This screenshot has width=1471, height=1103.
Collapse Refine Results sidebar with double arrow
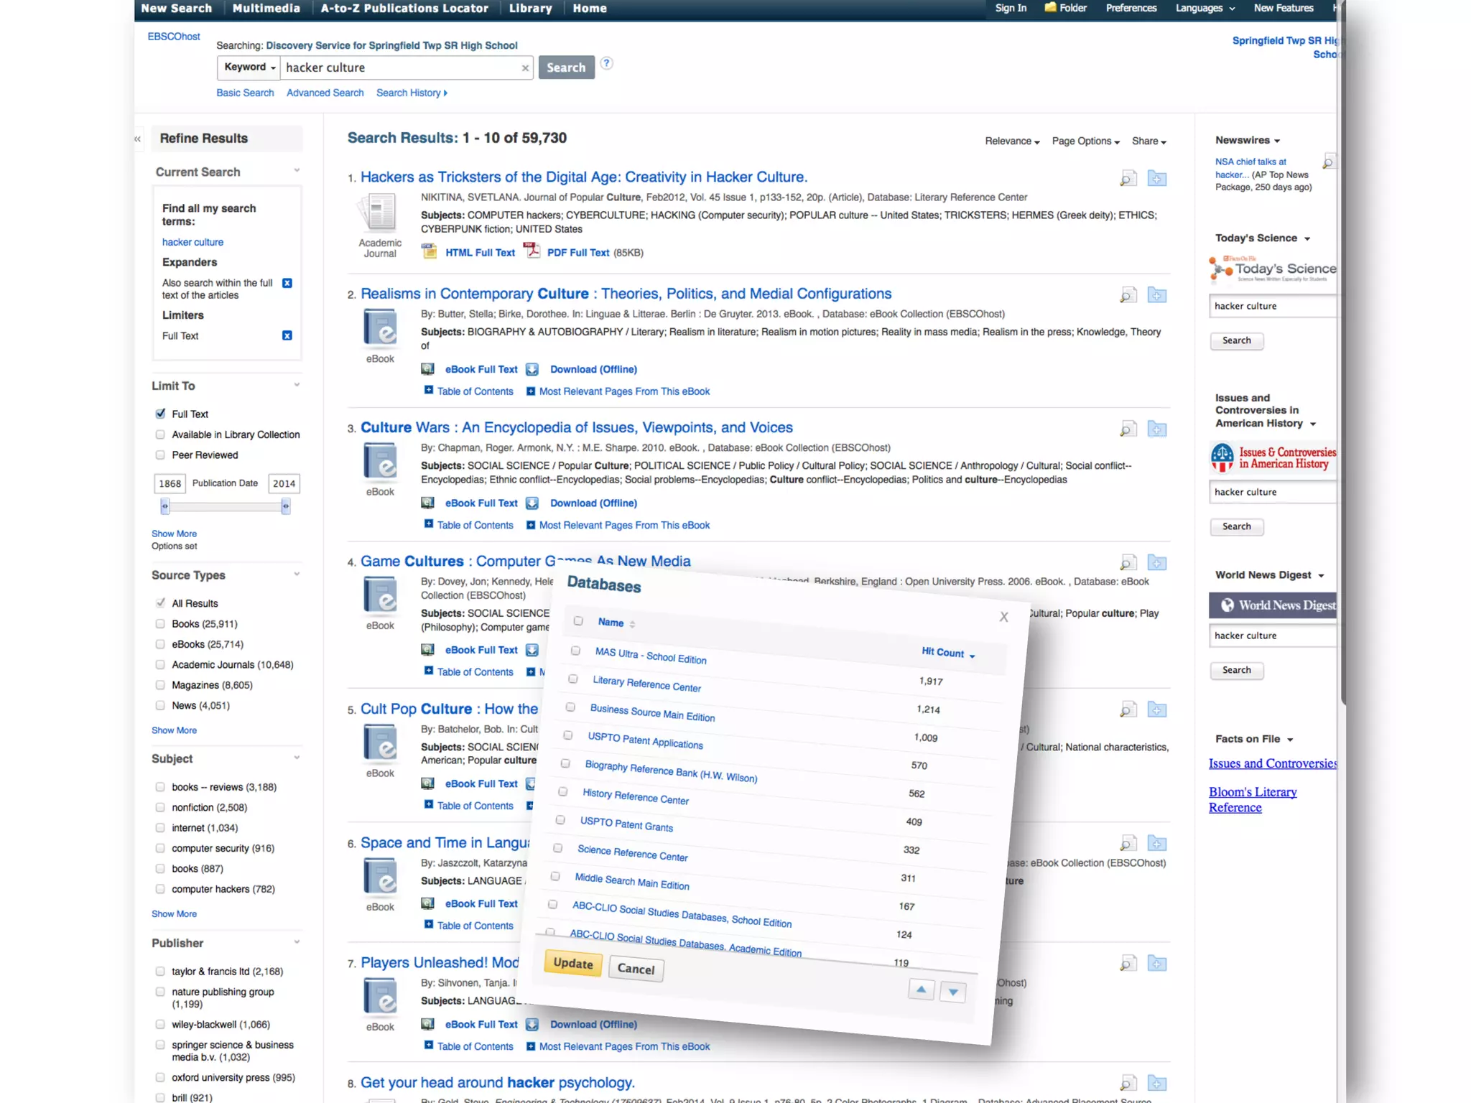tap(138, 139)
